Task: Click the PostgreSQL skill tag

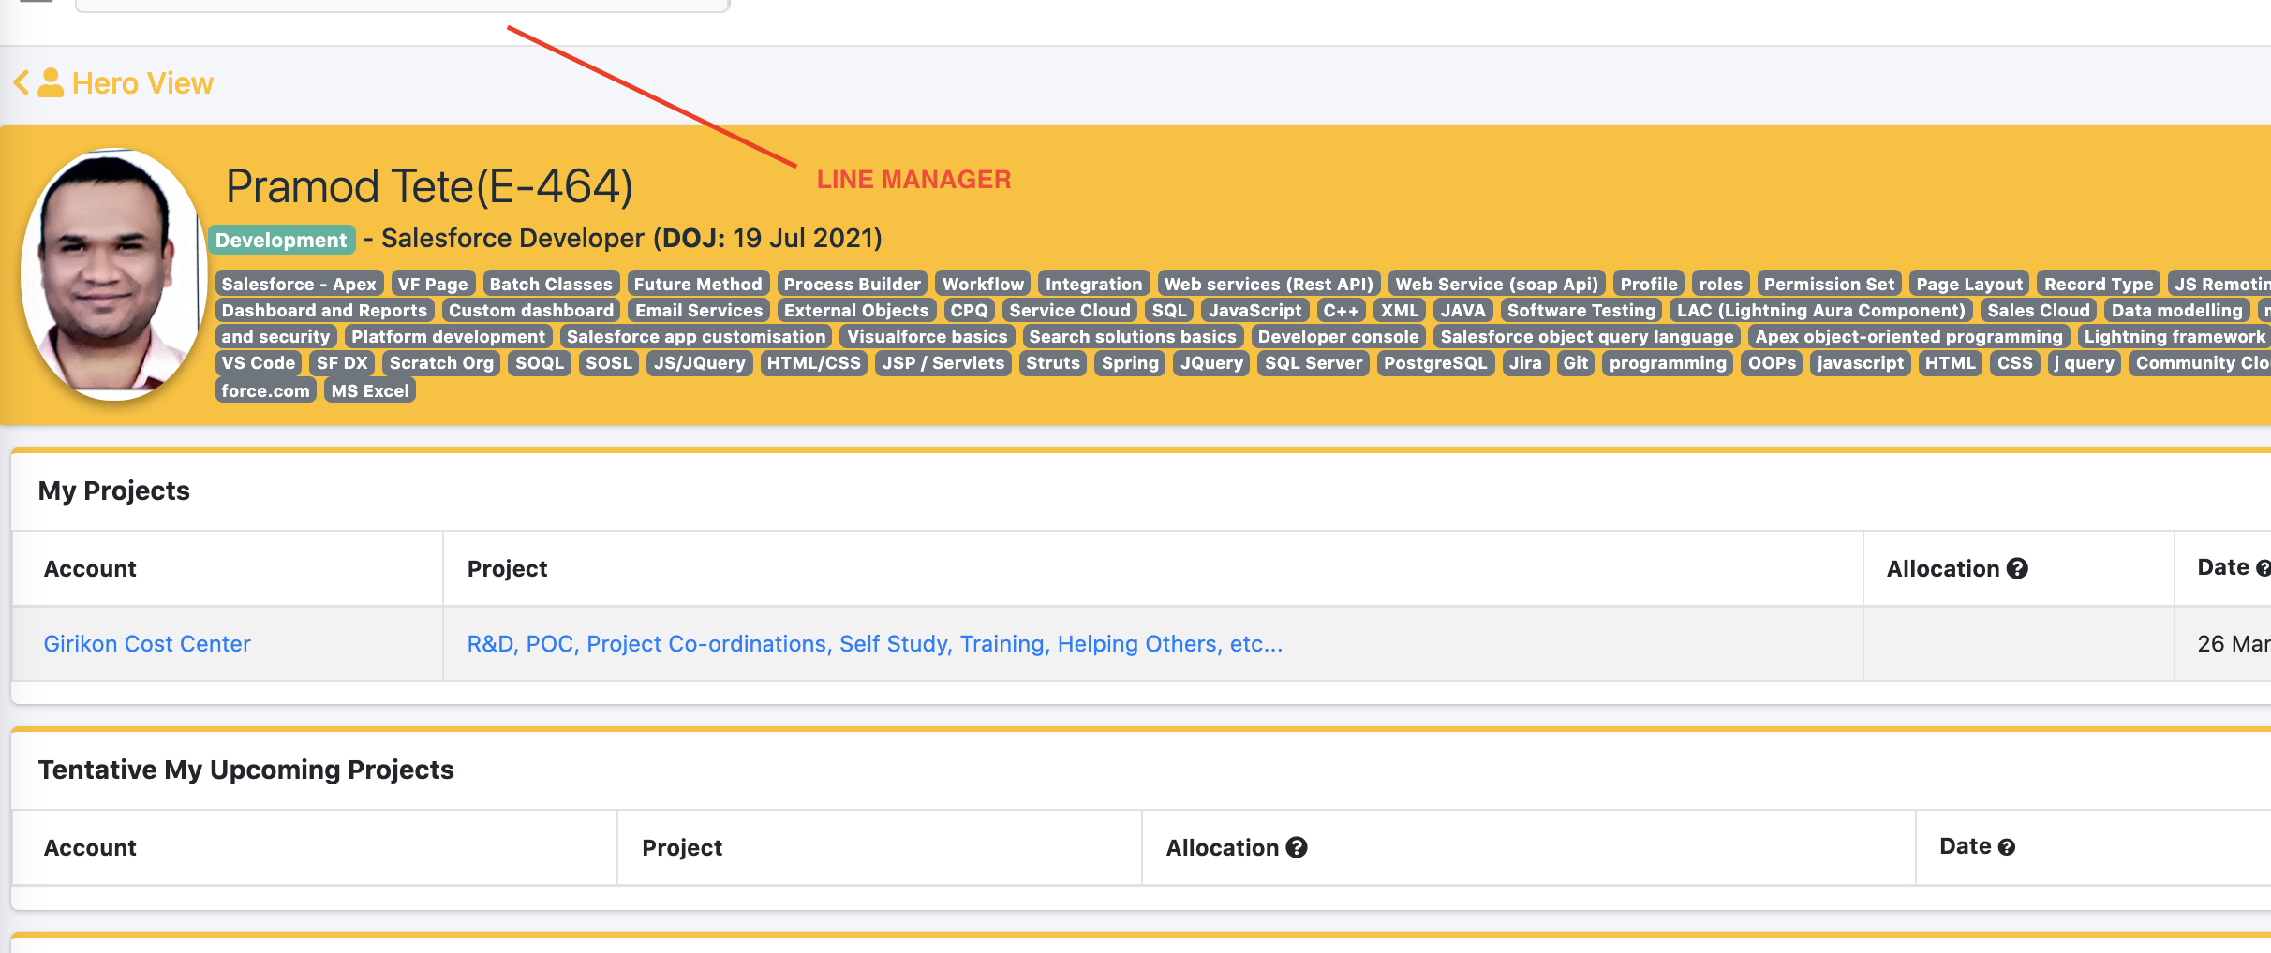Action: tap(1435, 362)
